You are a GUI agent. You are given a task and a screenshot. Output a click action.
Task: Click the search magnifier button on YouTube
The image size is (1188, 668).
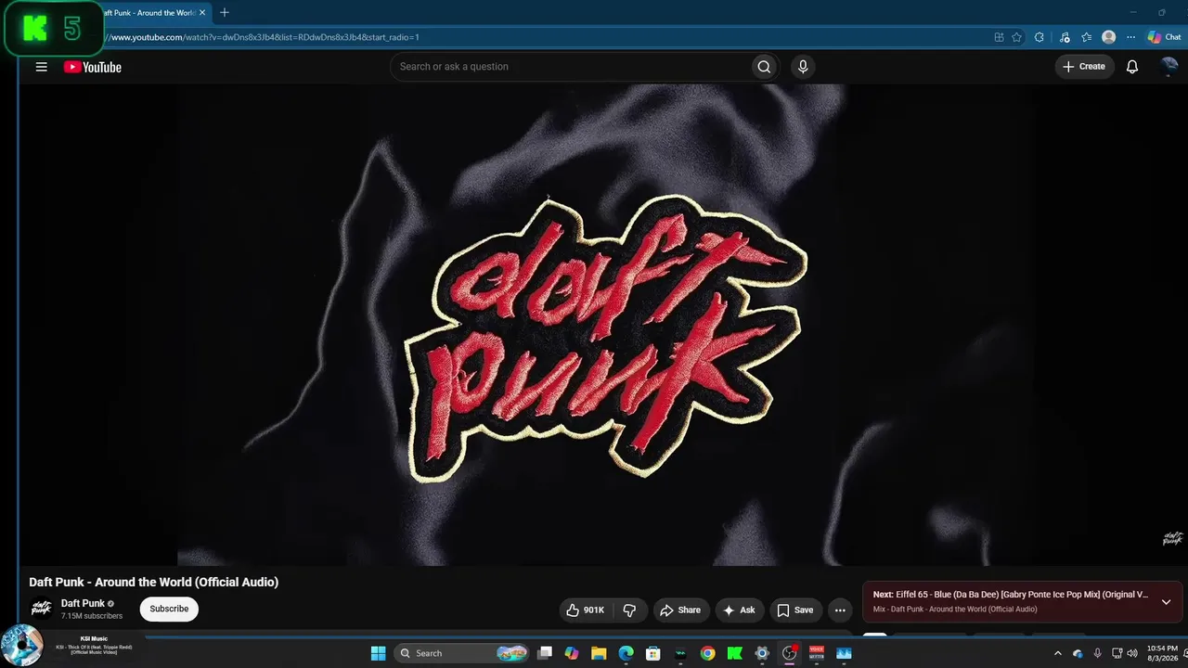(764, 67)
